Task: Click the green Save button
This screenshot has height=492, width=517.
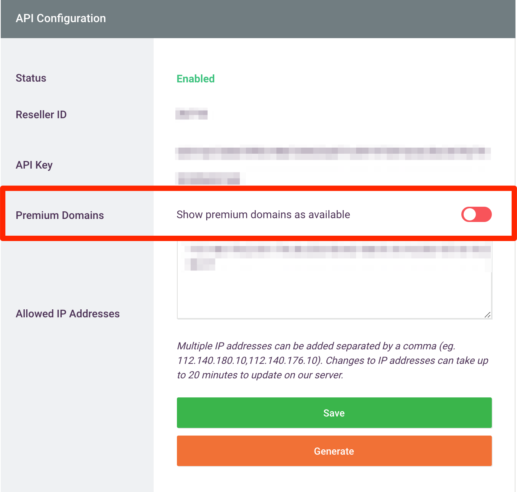Action: click(334, 413)
